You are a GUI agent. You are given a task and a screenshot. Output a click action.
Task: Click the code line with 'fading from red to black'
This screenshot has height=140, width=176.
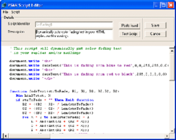click(88, 74)
